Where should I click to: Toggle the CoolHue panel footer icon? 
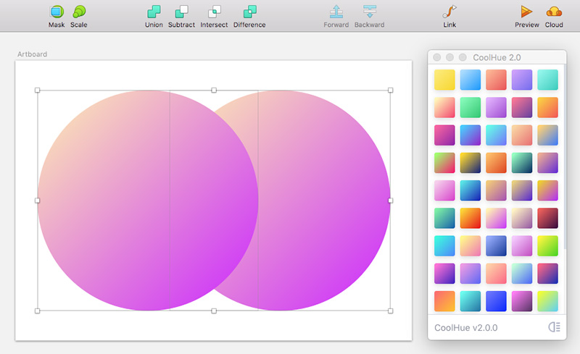(554, 327)
